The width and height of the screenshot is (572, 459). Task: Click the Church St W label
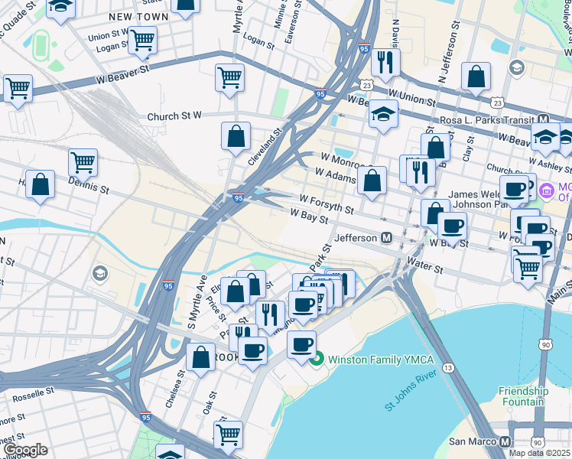(x=174, y=116)
